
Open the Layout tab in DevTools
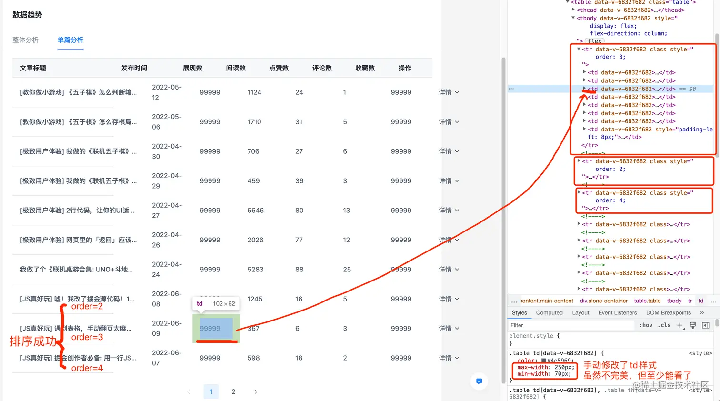(580, 312)
